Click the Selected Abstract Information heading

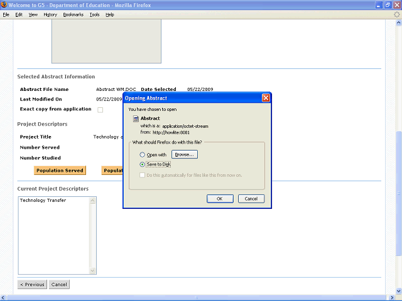(x=56, y=77)
